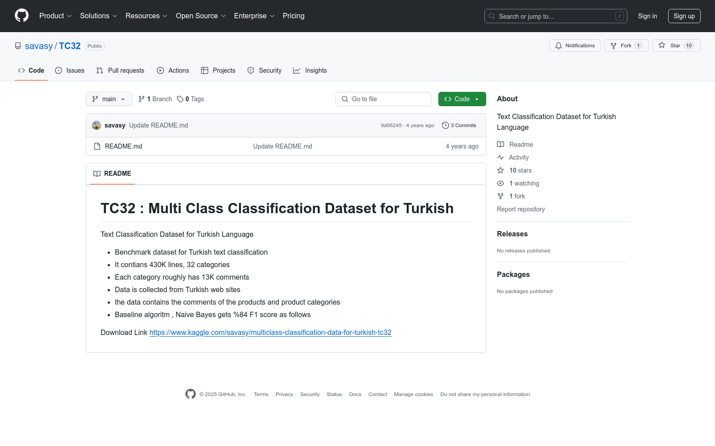View the 0 Tags list
The width and height of the screenshot is (715, 446).
[x=190, y=99]
